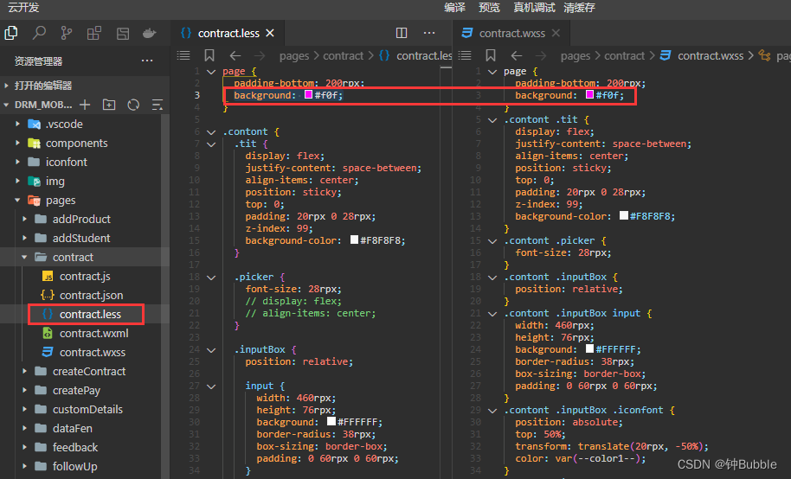
Task: Expand the customDetails folder
Action: click(24, 410)
